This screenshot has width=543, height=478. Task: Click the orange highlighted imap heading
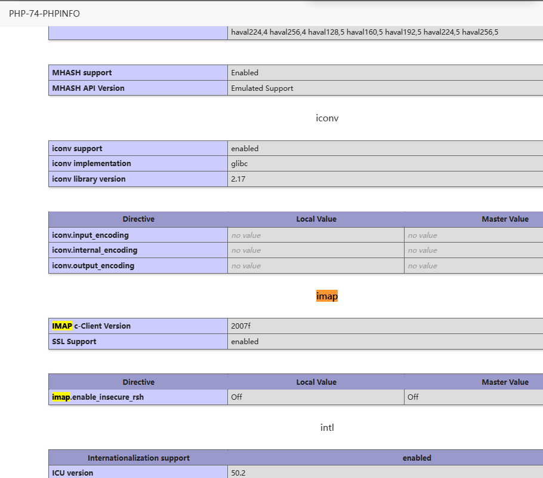(327, 296)
